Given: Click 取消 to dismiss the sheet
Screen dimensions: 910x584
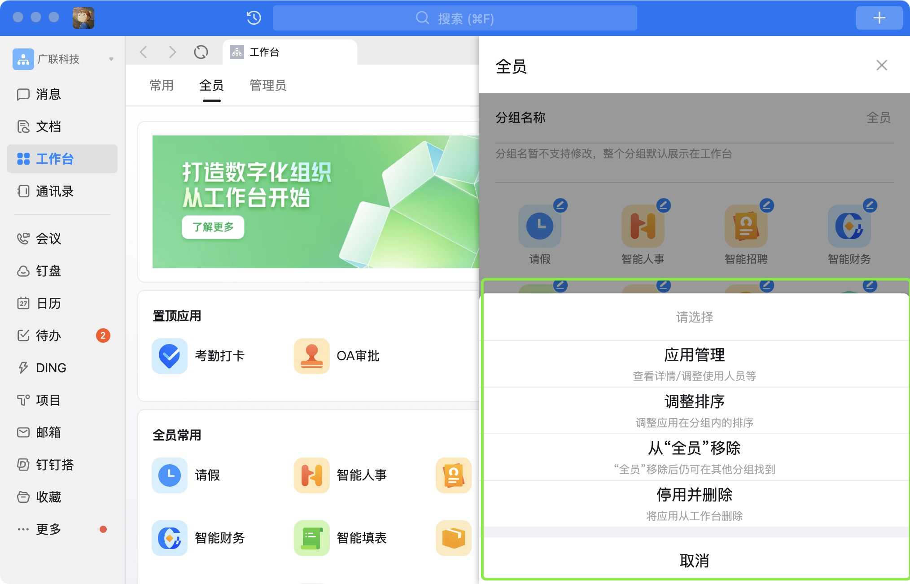Looking at the screenshot, I should (695, 561).
